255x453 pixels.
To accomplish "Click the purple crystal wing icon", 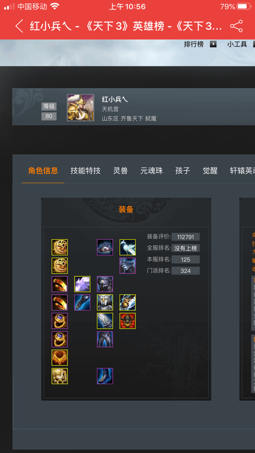I will [82, 284].
